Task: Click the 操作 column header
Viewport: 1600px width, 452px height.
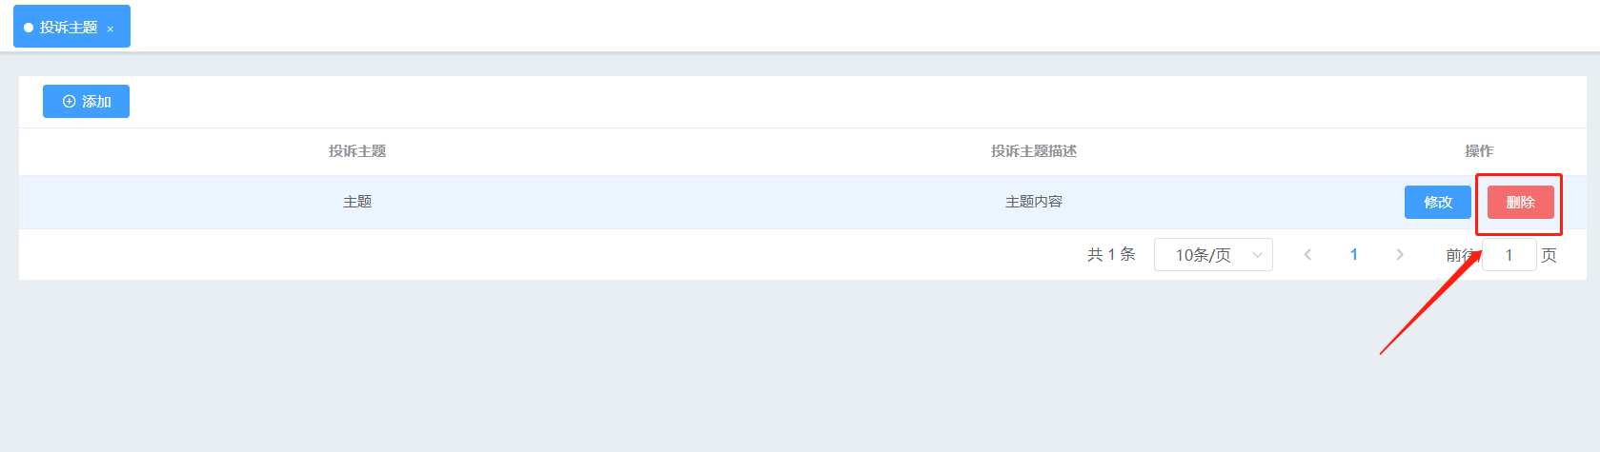Action: click(x=1479, y=151)
